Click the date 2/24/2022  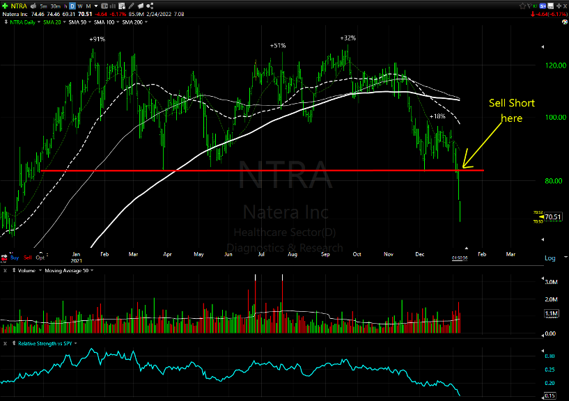tap(159, 14)
